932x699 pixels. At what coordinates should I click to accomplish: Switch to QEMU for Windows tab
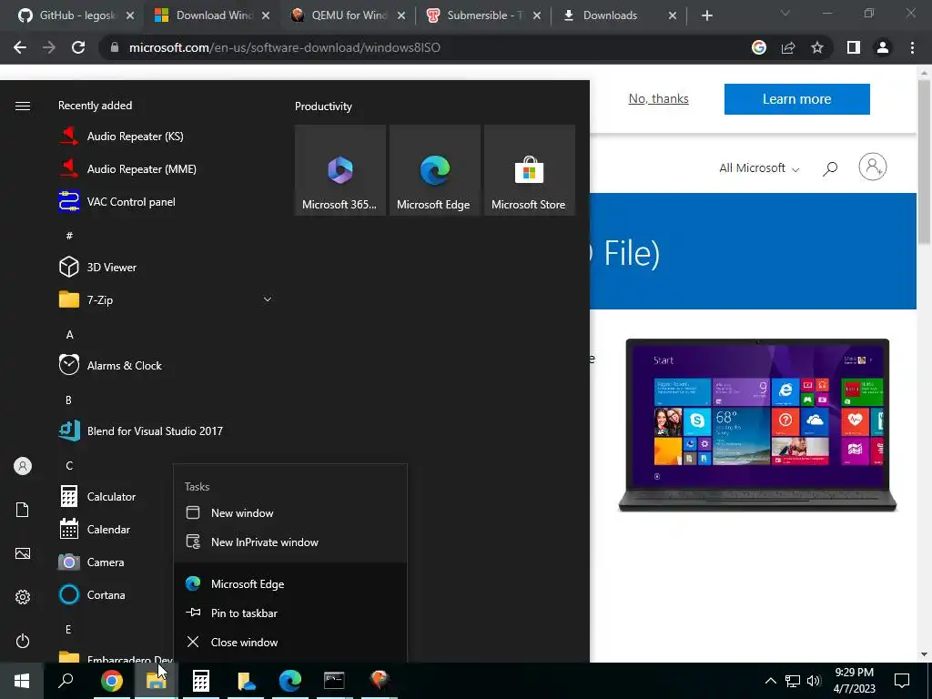pyautogui.click(x=349, y=15)
